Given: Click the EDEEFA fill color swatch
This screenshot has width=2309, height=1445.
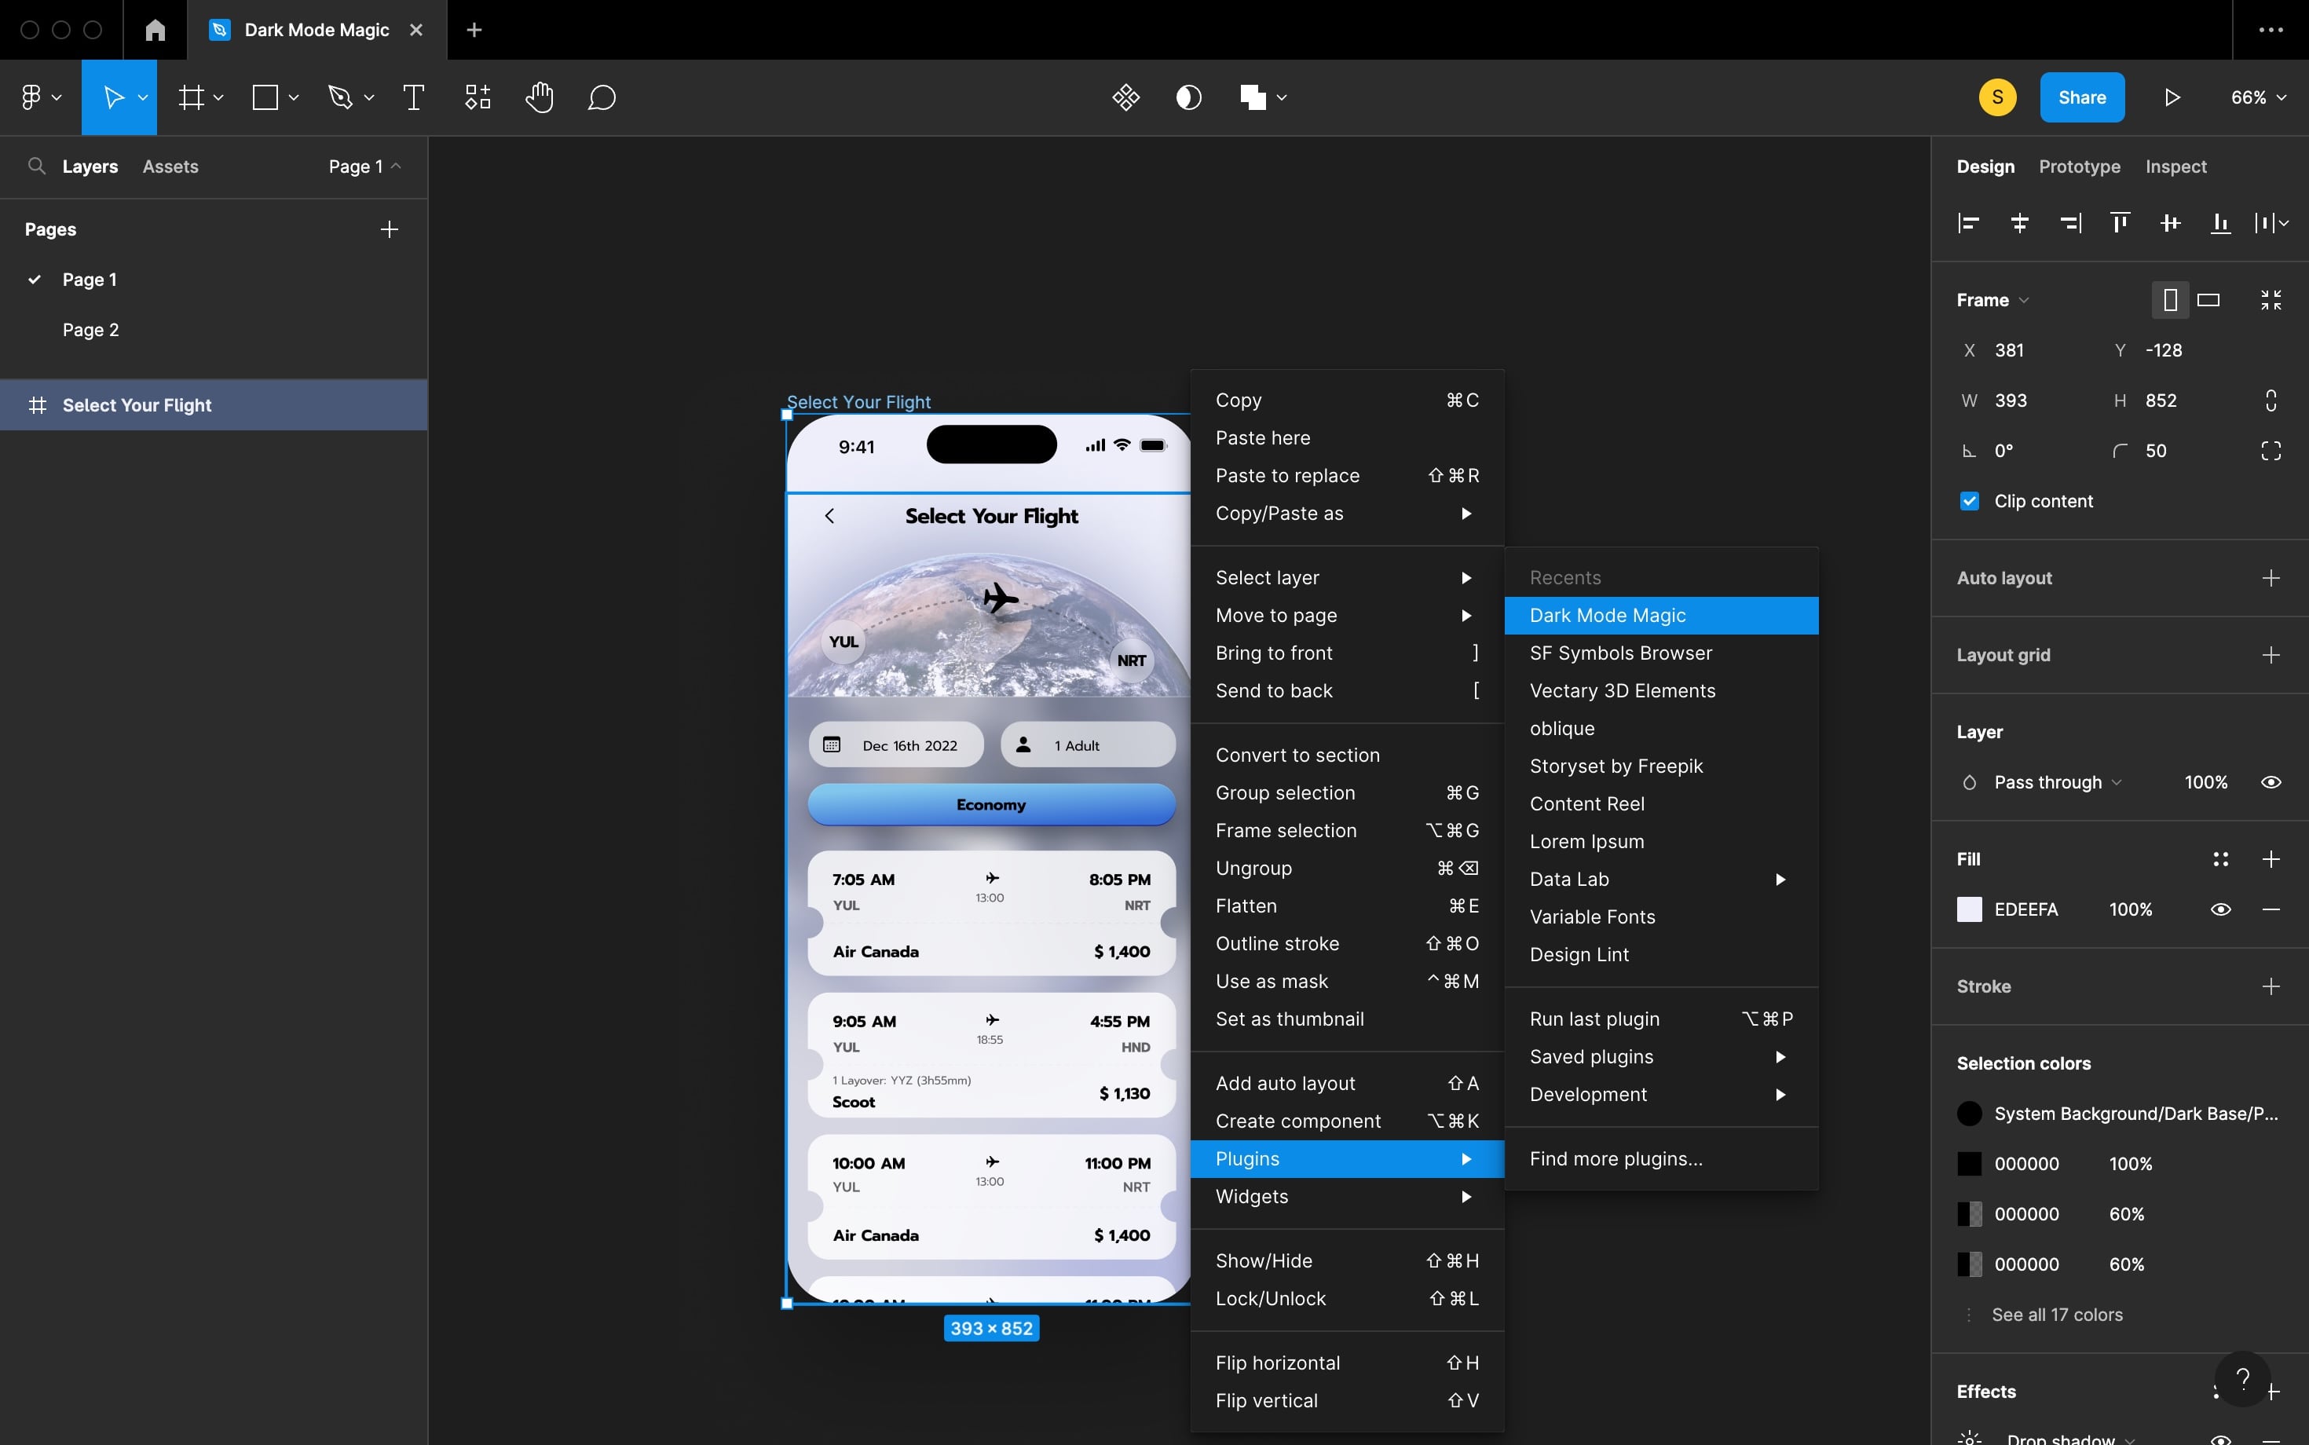Looking at the screenshot, I should [1969, 909].
